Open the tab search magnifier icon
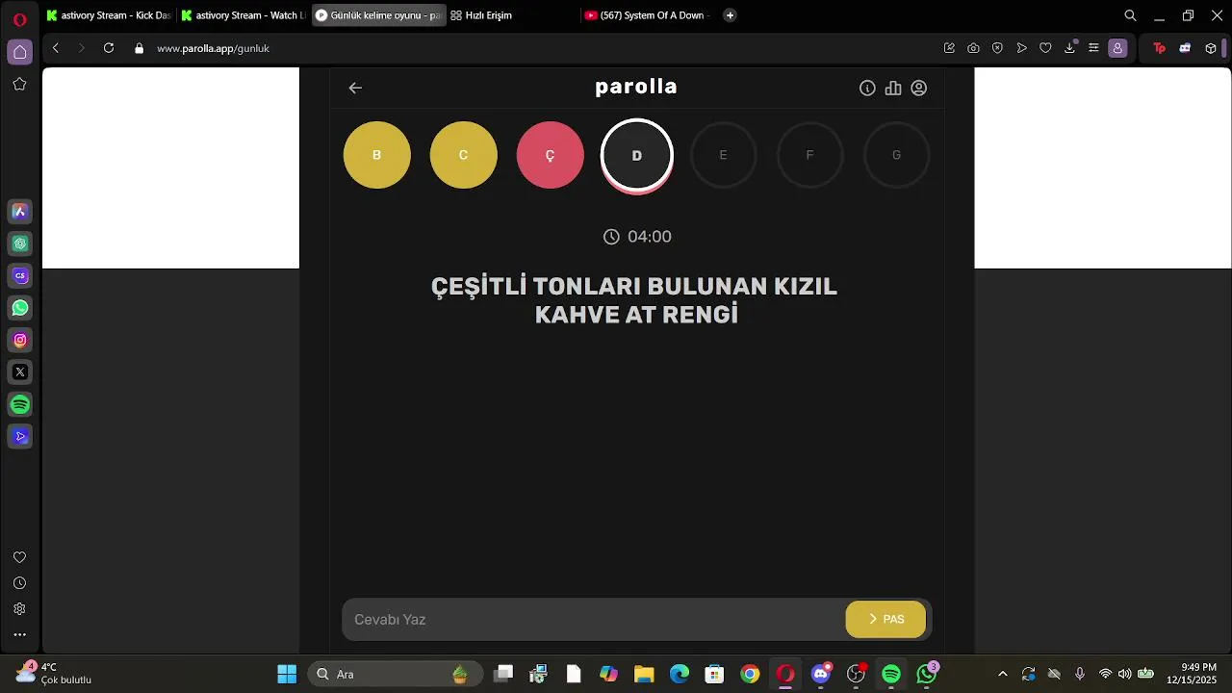The width and height of the screenshot is (1232, 693). click(1131, 15)
